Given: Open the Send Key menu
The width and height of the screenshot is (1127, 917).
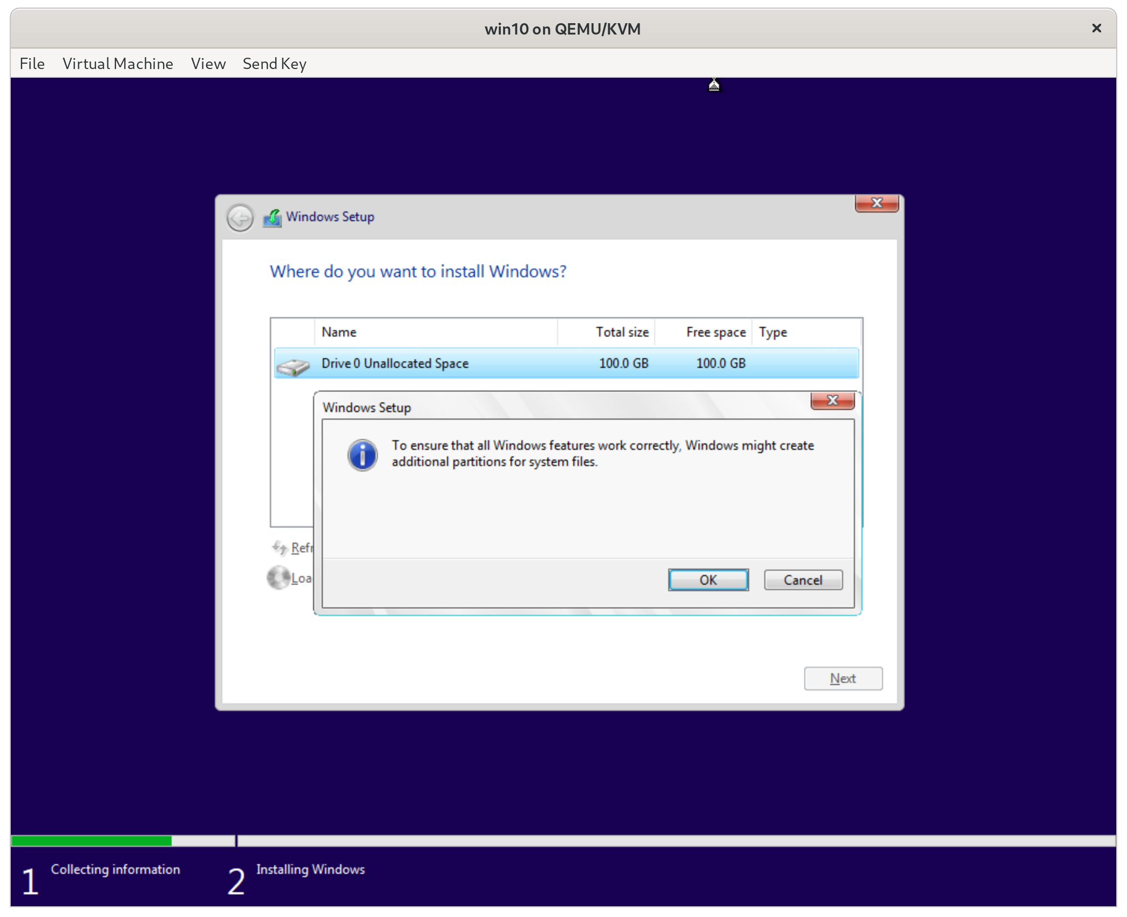Looking at the screenshot, I should click(274, 64).
